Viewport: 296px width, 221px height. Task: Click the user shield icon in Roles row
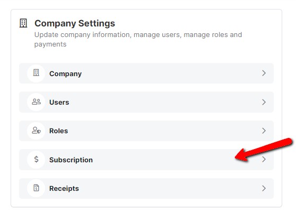(x=36, y=131)
